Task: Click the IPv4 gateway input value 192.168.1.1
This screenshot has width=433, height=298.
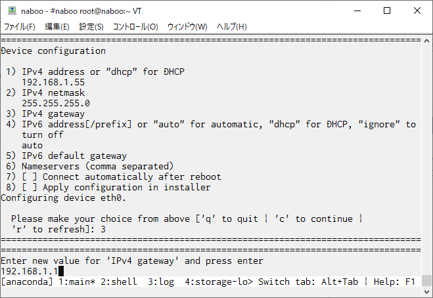Action: click(x=30, y=271)
